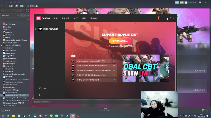Click the orange 正在进行游戏 button

pos(120,41)
